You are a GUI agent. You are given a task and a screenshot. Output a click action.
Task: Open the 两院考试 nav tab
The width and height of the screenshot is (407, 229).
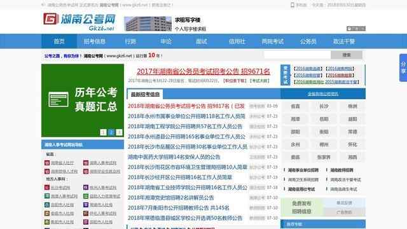[x=273, y=41]
